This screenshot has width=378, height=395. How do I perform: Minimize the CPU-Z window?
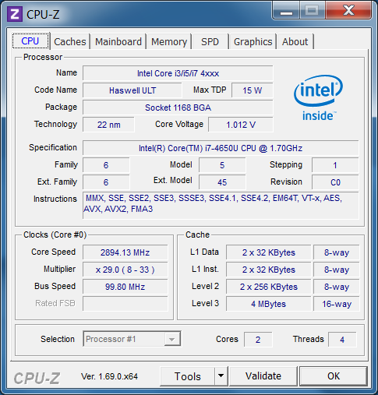[x=286, y=10]
